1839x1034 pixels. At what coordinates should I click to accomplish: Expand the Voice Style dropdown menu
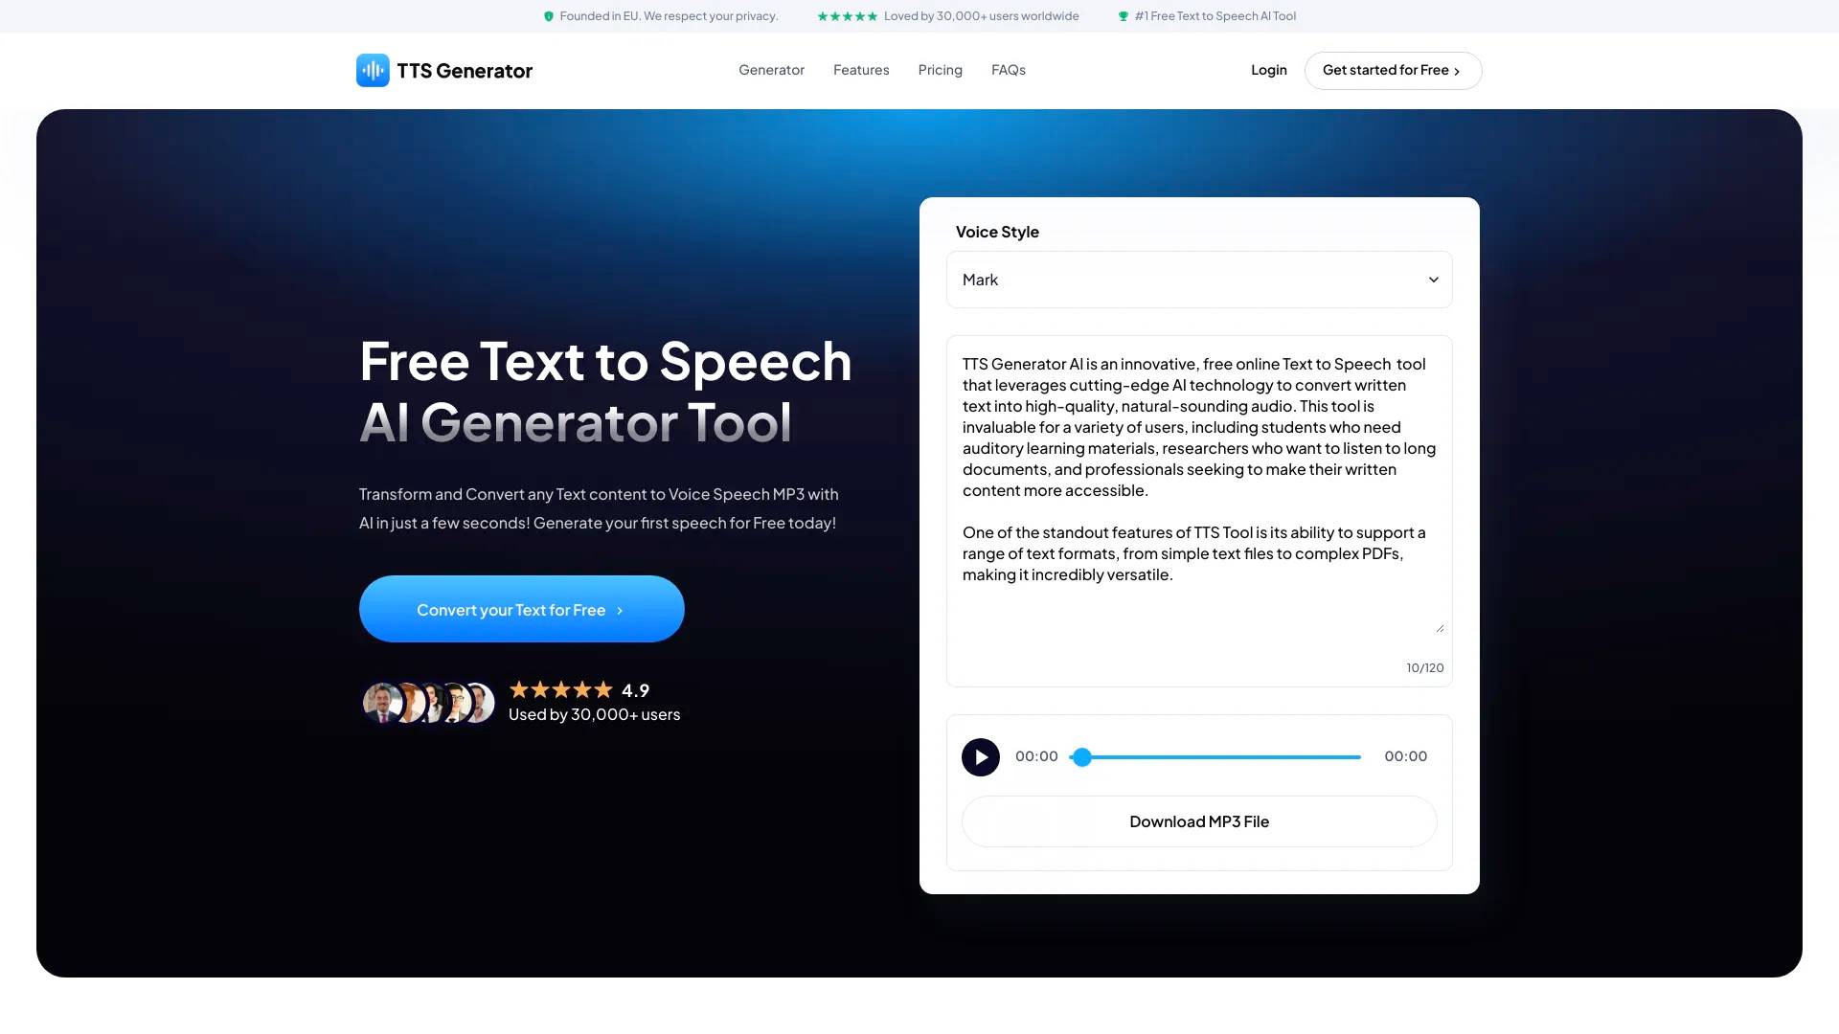pos(1198,279)
